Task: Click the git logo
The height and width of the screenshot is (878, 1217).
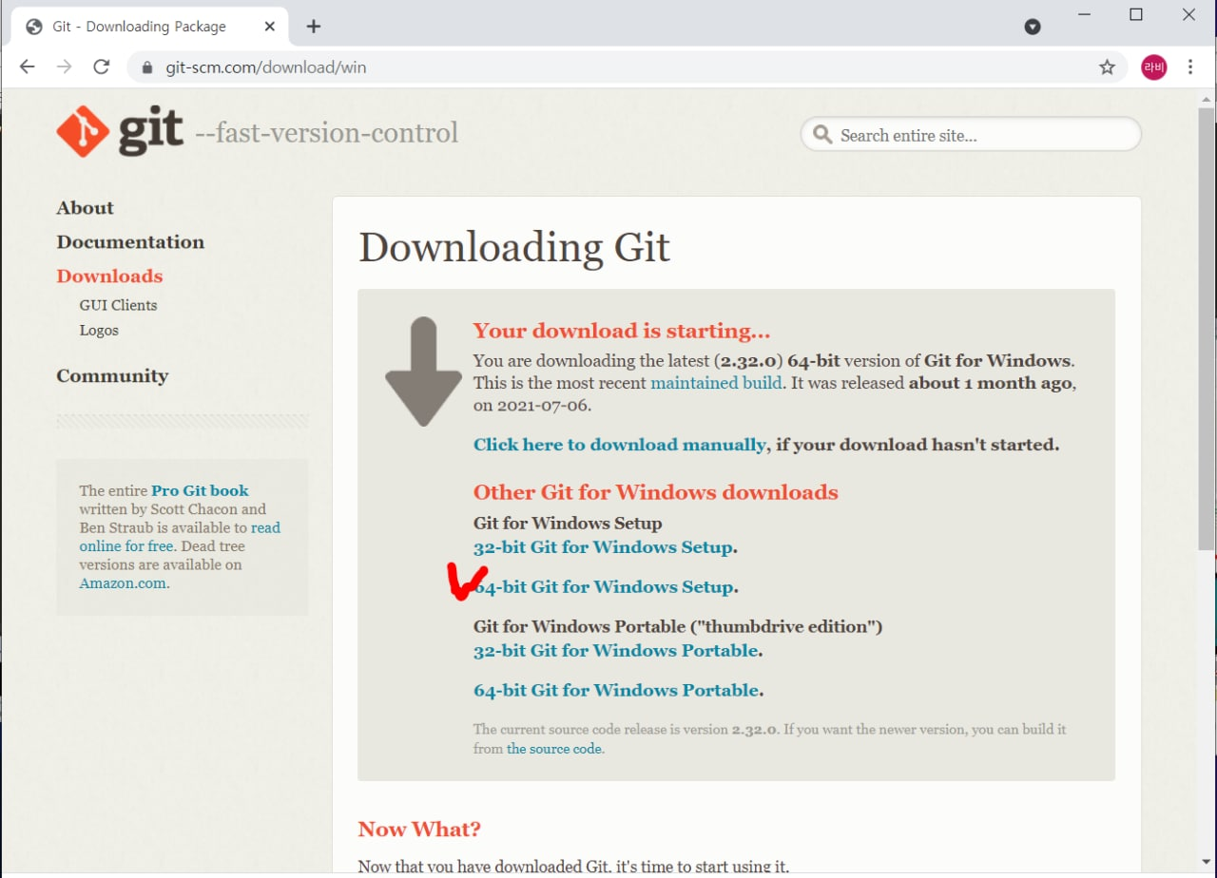Action: click(120, 131)
